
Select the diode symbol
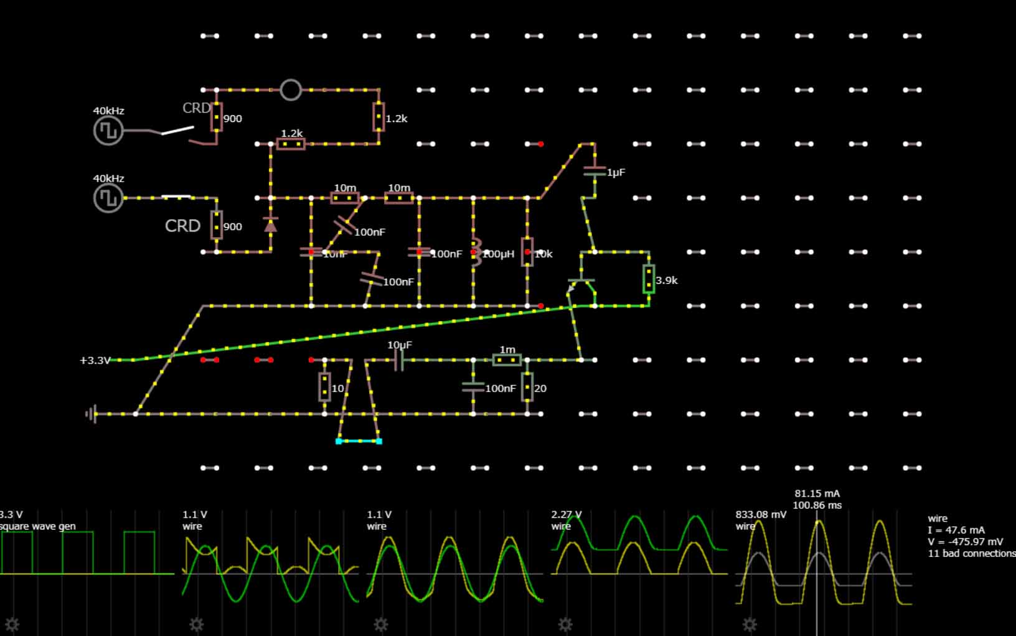coord(270,225)
